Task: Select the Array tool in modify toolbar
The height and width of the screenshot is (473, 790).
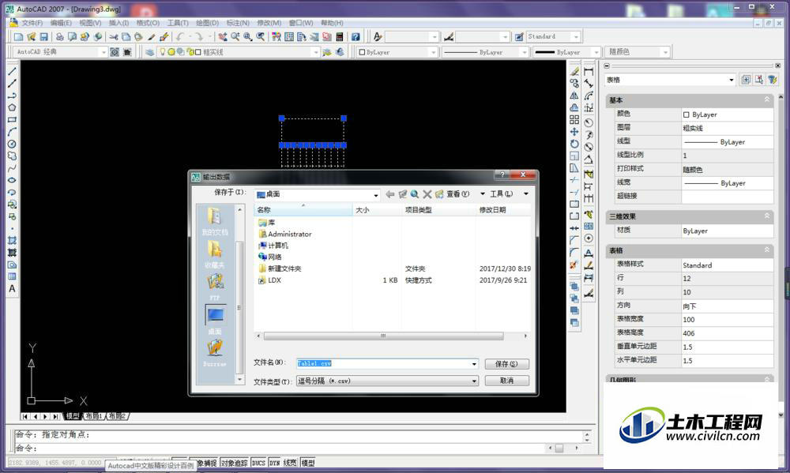Action: 574,119
